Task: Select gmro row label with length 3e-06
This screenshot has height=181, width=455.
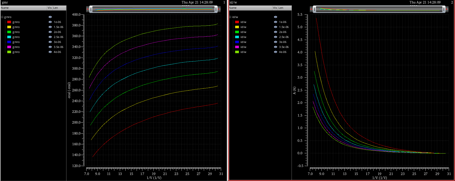Action: (x=16, y=42)
